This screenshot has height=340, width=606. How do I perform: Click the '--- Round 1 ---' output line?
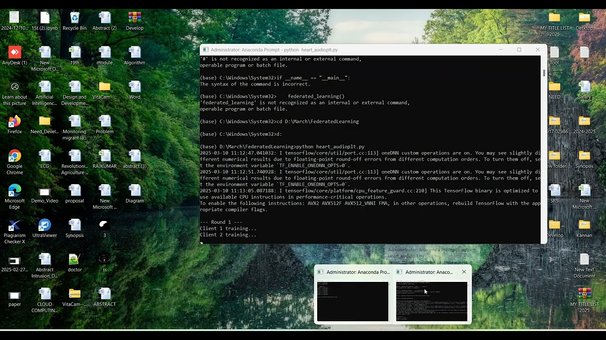coord(221,222)
